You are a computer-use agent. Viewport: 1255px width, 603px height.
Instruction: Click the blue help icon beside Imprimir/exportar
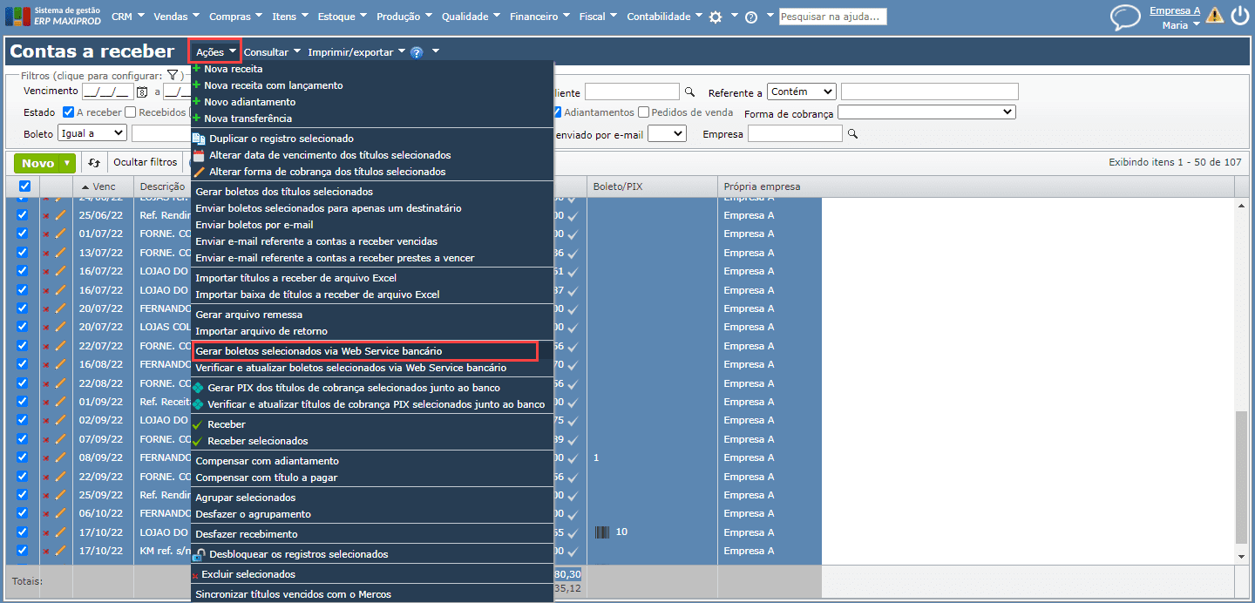(417, 52)
